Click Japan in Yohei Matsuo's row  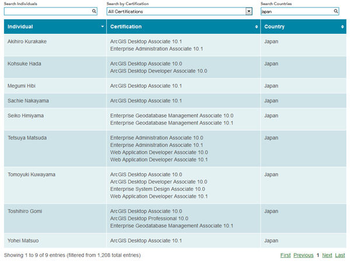(x=271, y=240)
